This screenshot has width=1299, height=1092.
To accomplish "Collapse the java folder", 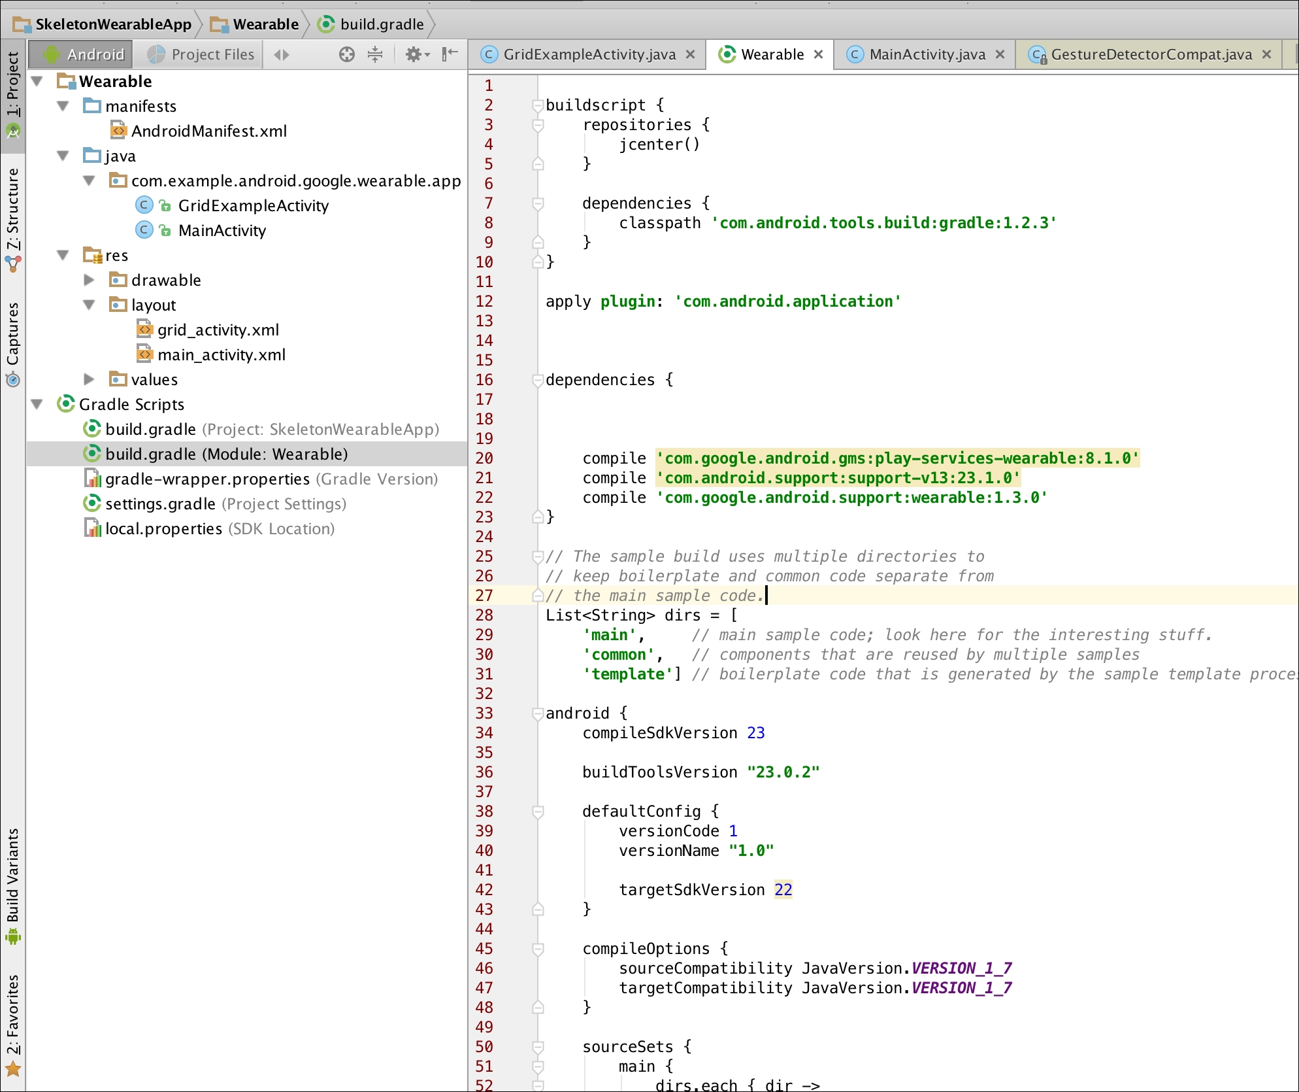I will coord(63,156).
